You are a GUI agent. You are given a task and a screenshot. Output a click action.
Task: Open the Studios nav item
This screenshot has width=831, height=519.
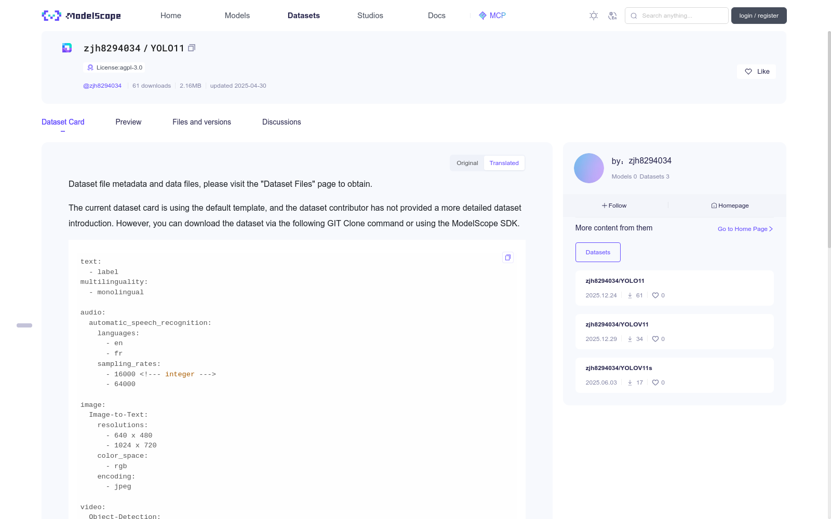tap(370, 16)
